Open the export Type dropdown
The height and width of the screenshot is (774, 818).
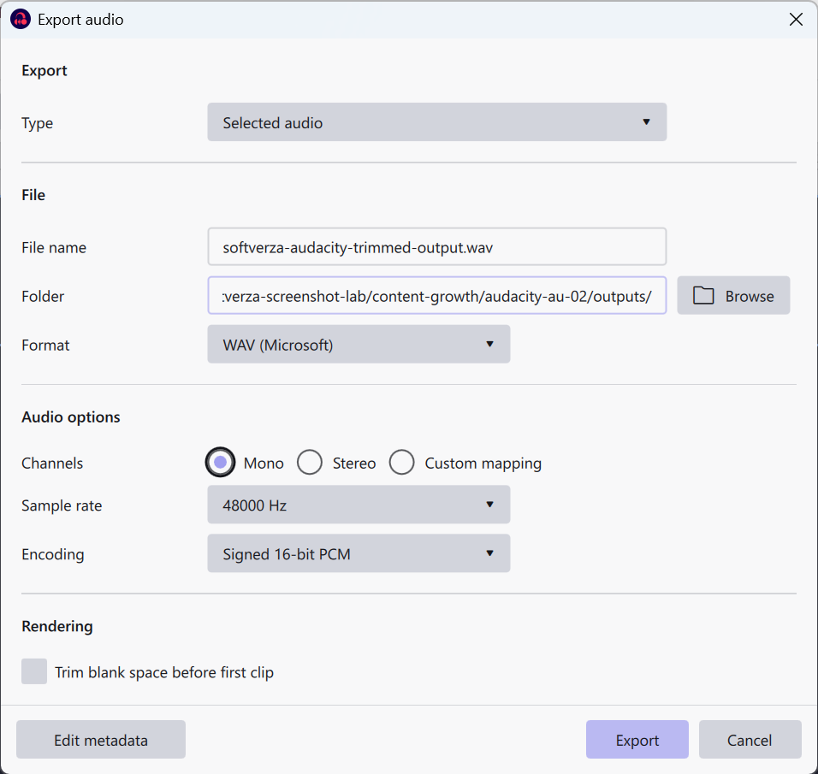[x=436, y=122]
